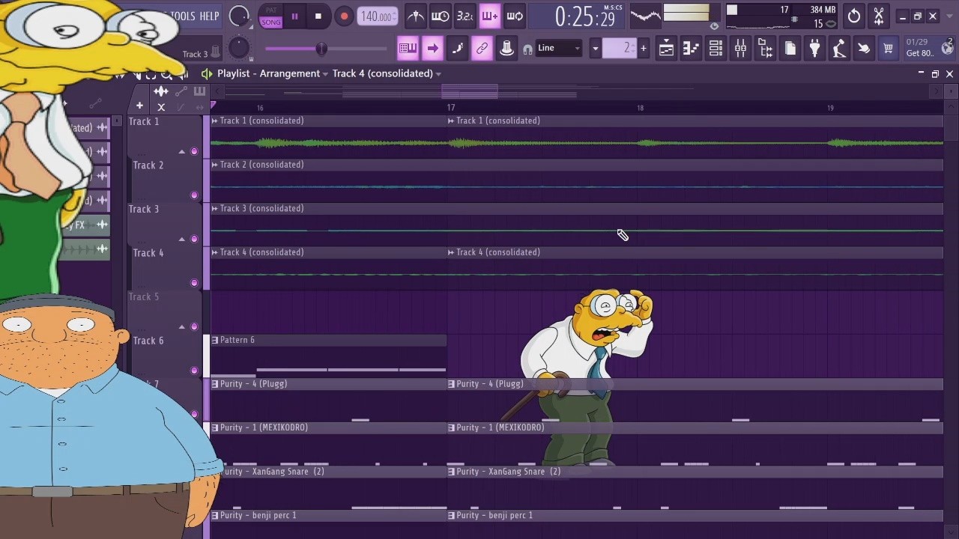Open the CPU and memory monitor panel
Viewport: 959px width, 539px height.
(782, 16)
